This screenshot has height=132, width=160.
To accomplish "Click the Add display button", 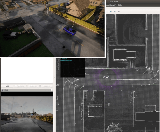I will pyautogui.click(x=7, y=86).
